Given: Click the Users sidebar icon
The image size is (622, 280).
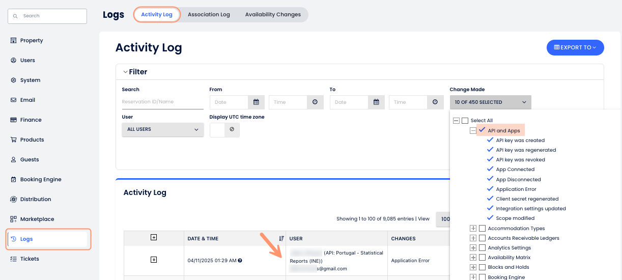Looking at the screenshot, I should click(14, 60).
